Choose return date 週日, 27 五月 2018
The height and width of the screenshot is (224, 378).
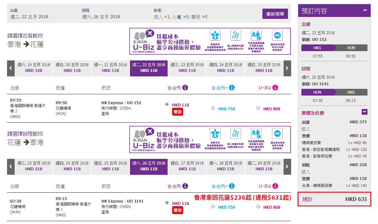187,167
